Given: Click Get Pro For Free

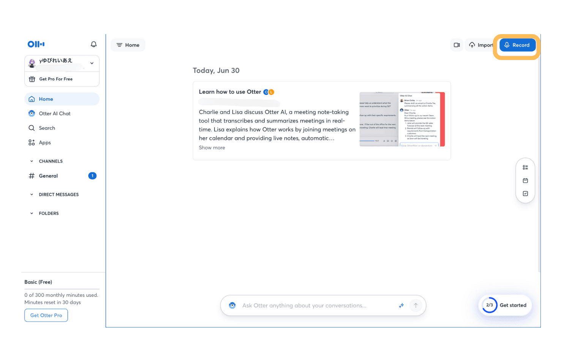Looking at the screenshot, I should (x=56, y=79).
